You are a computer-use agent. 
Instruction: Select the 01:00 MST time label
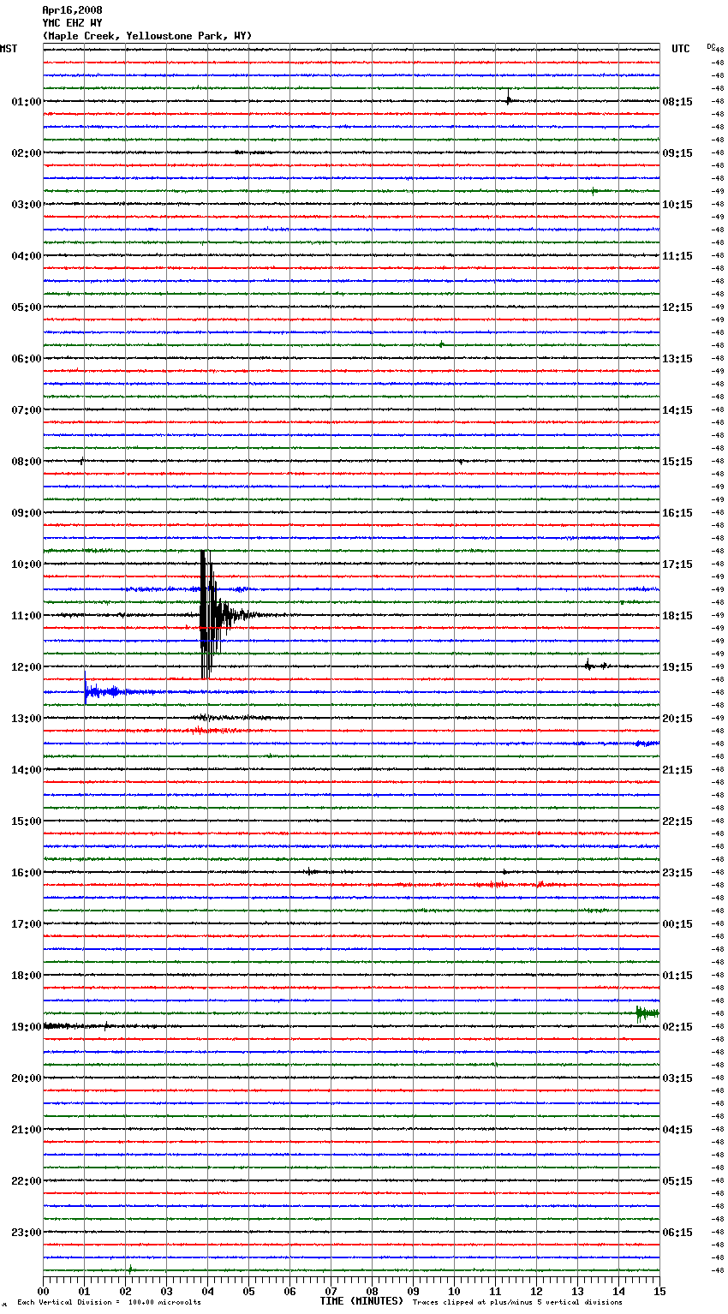pos(26,102)
